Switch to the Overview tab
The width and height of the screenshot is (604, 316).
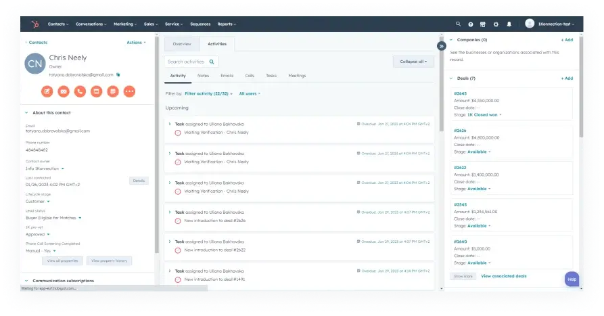click(182, 44)
